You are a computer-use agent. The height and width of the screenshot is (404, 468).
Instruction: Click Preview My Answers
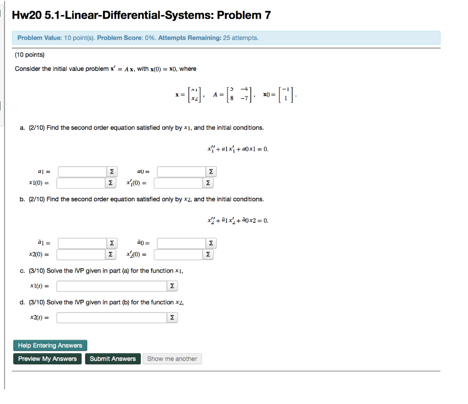coord(47,359)
